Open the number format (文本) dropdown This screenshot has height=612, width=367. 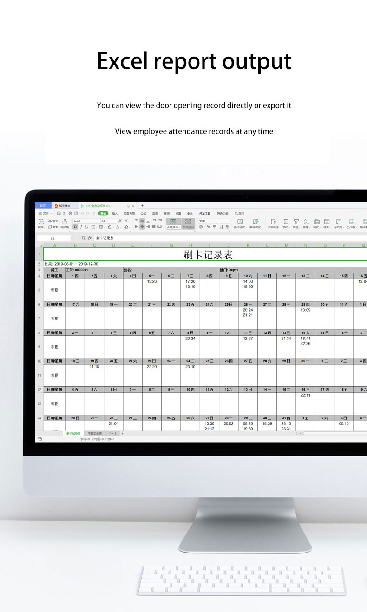pyautogui.click(x=228, y=221)
